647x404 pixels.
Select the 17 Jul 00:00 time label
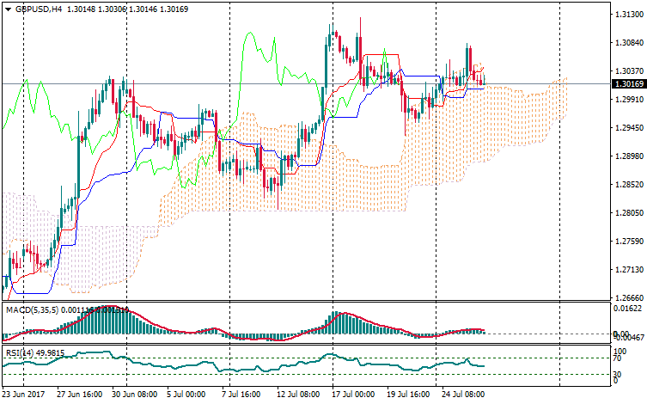(353, 395)
